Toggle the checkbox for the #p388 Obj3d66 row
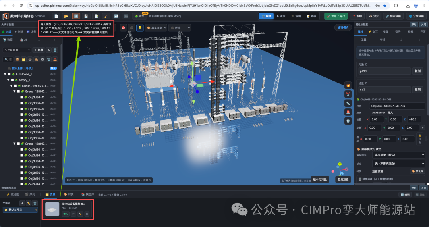Screen dimensions: 429x227 pos(21,103)
